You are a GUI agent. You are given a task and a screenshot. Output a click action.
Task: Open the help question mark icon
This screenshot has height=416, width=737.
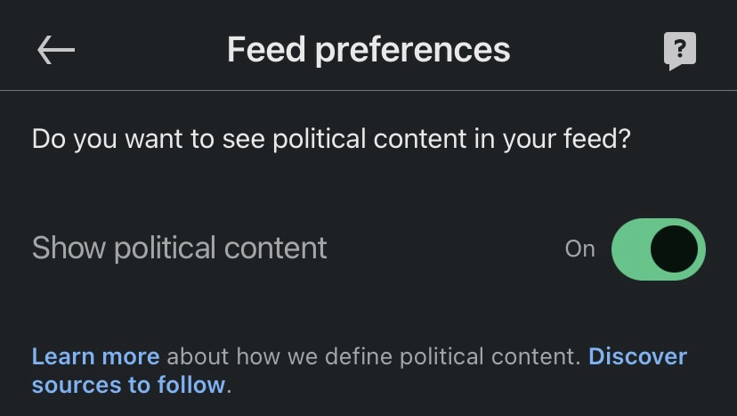point(680,51)
